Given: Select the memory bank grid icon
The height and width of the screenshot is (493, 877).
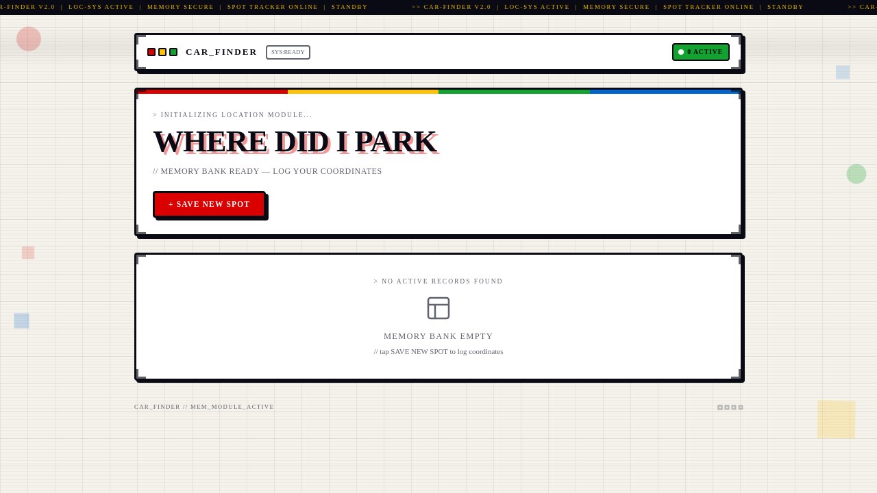Looking at the screenshot, I should 438,308.
